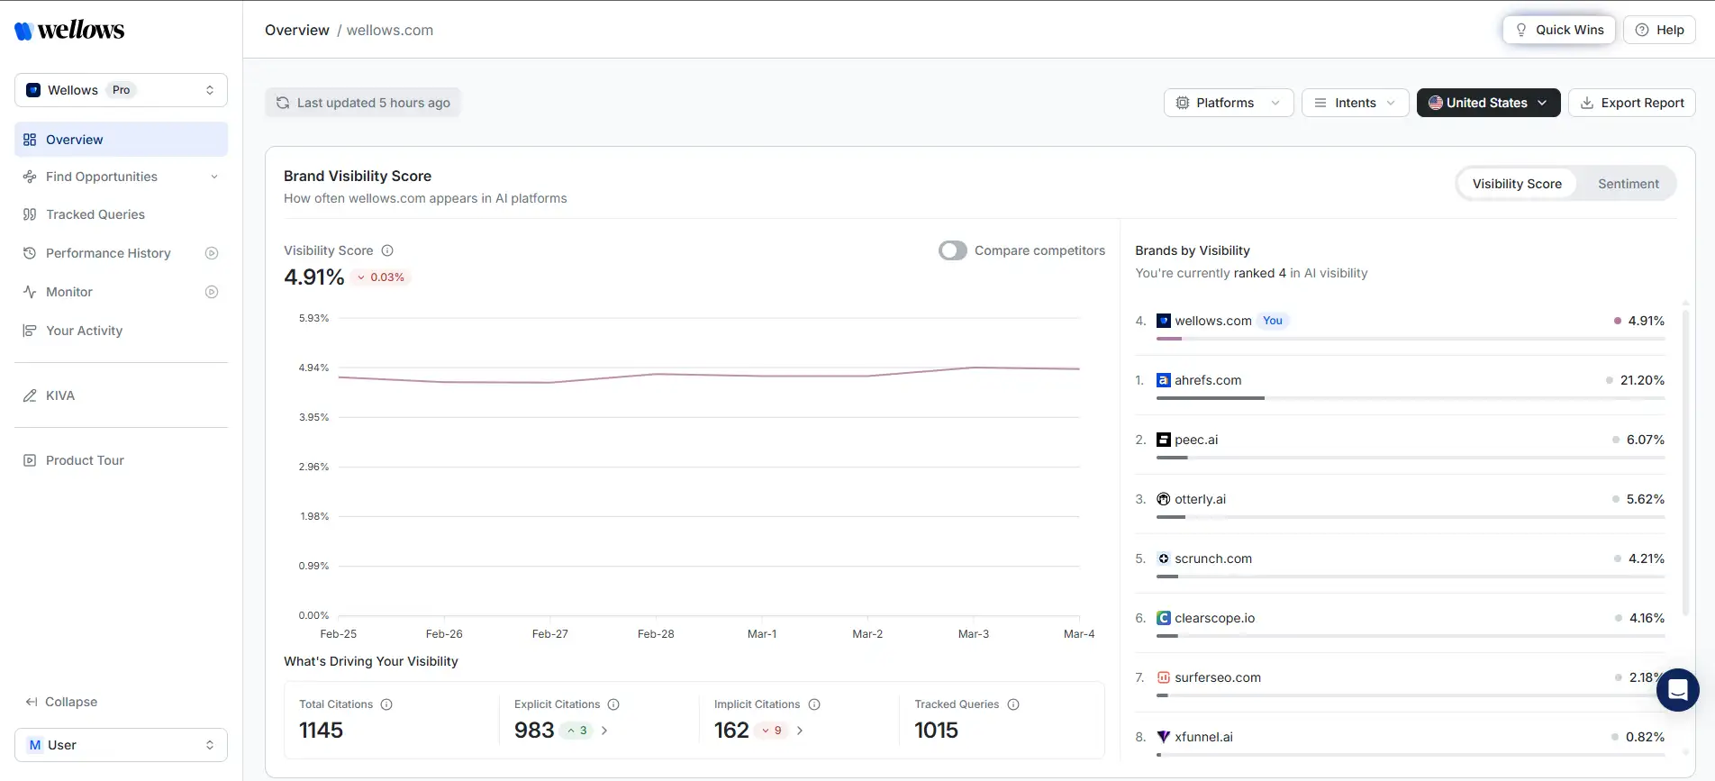Click the Export Report button
The height and width of the screenshot is (781, 1715).
1631,103
